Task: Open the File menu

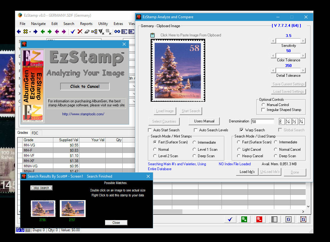Action: (22, 24)
